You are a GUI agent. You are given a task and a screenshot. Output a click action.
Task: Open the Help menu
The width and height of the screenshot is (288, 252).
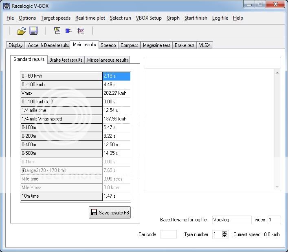pos(238,18)
